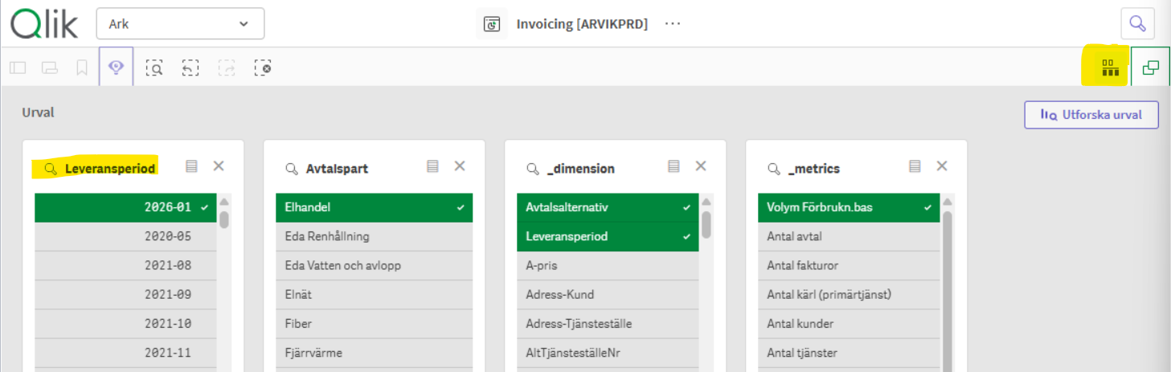This screenshot has width=1171, height=372.
Task: Select Adress-Kund in _dimension list
Action: [607, 294]
